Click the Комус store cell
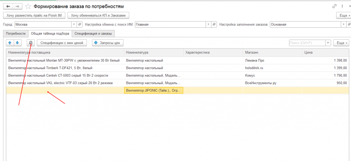The height and width of the screenshot is (161, 351). 273,76
